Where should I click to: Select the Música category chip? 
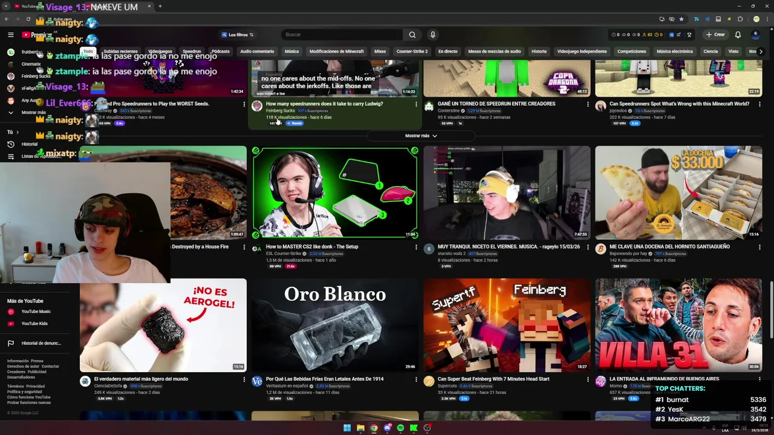point(291,51)
